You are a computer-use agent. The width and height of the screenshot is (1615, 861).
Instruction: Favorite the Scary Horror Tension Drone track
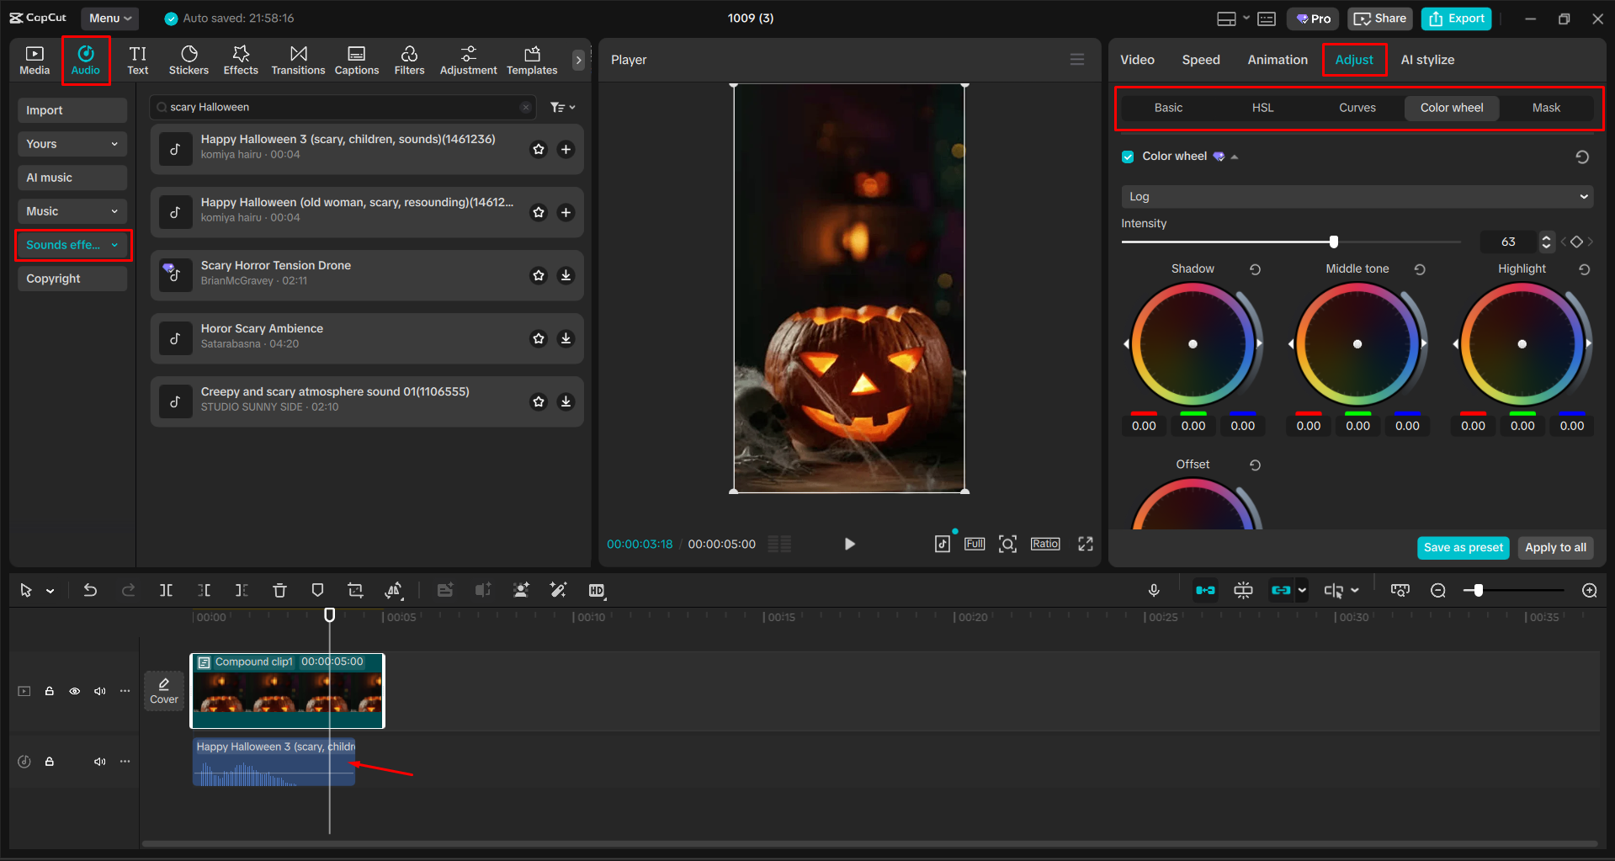coord(539,275)
